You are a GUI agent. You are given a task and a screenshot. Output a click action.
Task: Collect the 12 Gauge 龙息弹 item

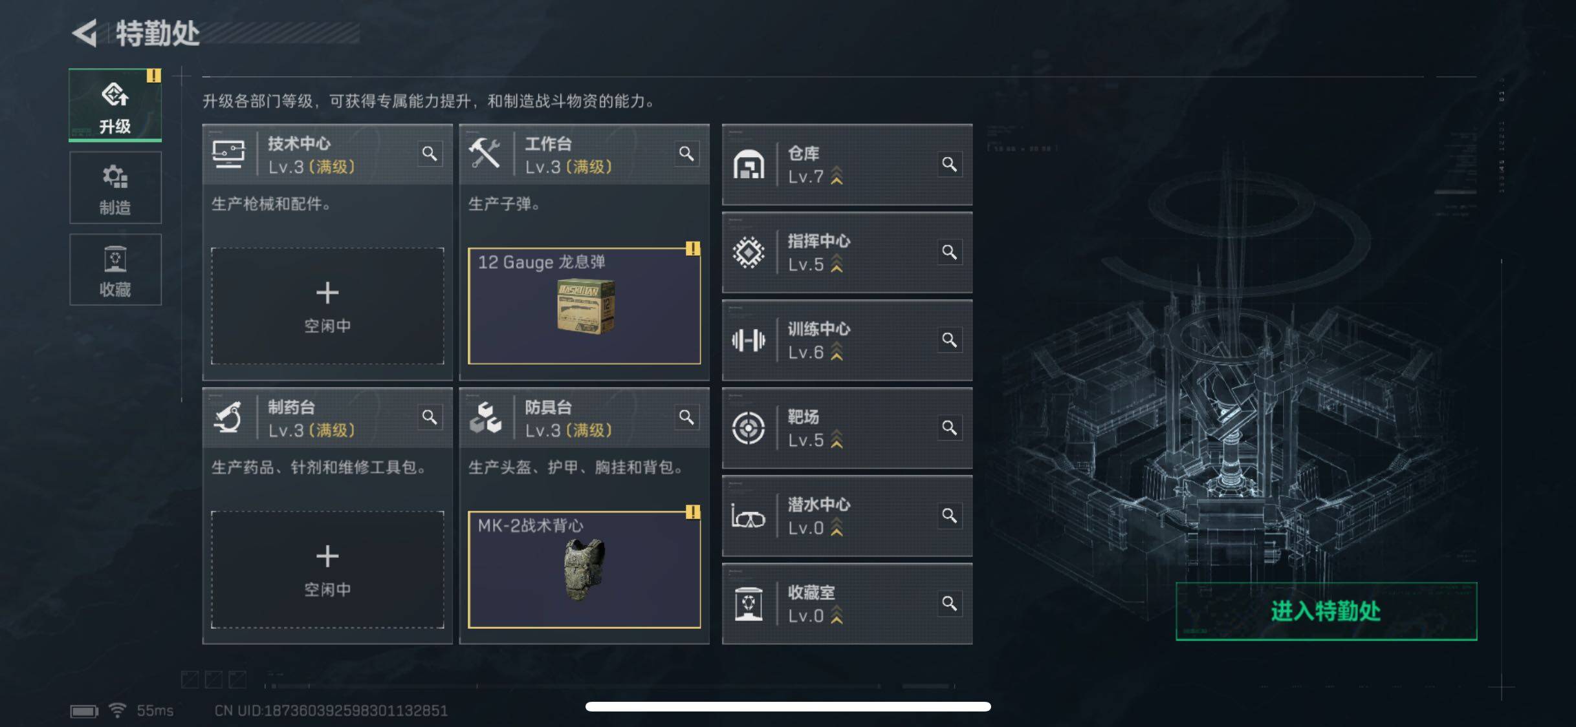click(x=584, y=306)
